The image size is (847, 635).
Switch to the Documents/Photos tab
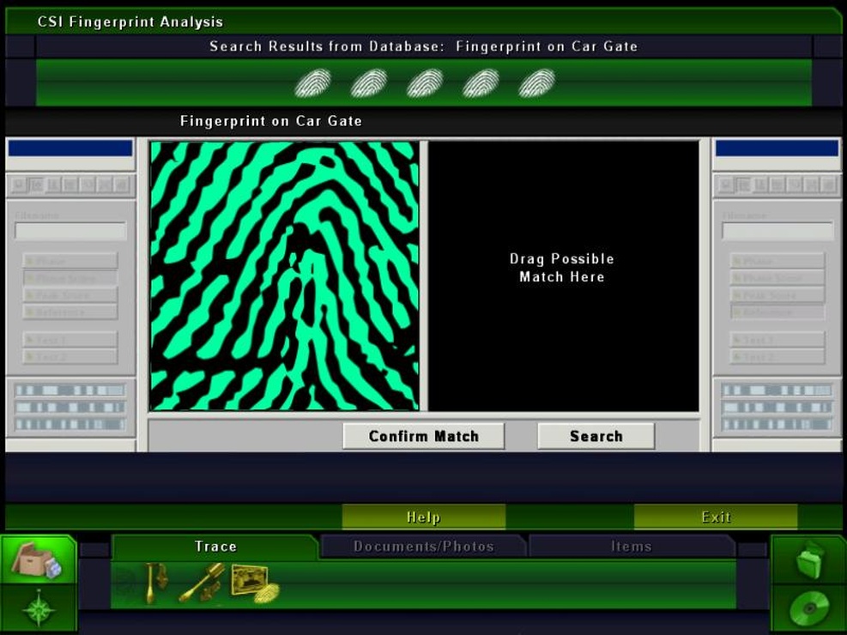point(423,544)
